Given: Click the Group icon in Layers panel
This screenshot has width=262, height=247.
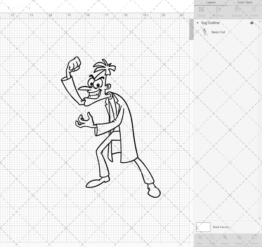Looking at the screenshot, I should pyautogui.click(x=201, y=9).
